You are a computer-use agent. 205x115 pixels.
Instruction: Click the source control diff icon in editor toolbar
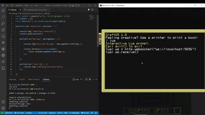coord(89,10)
